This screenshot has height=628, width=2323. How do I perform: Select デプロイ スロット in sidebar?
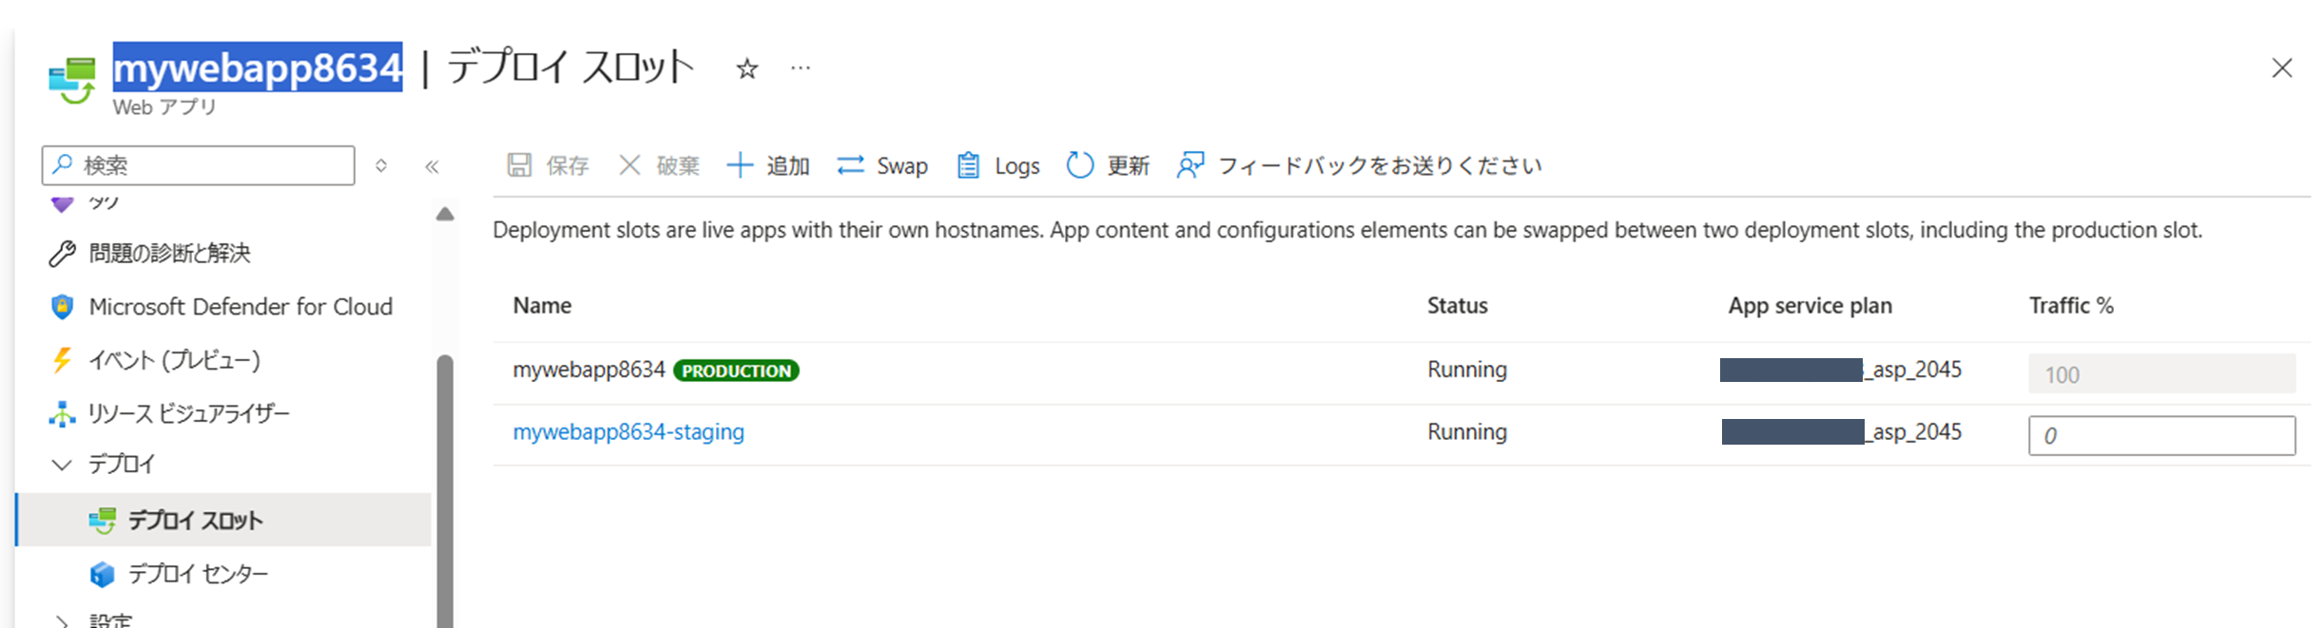tap(223, 520)
